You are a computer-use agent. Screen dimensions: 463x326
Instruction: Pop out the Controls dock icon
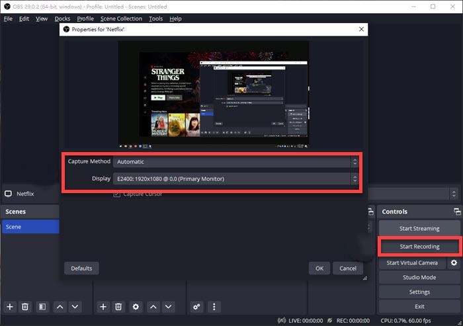point(457,212)
